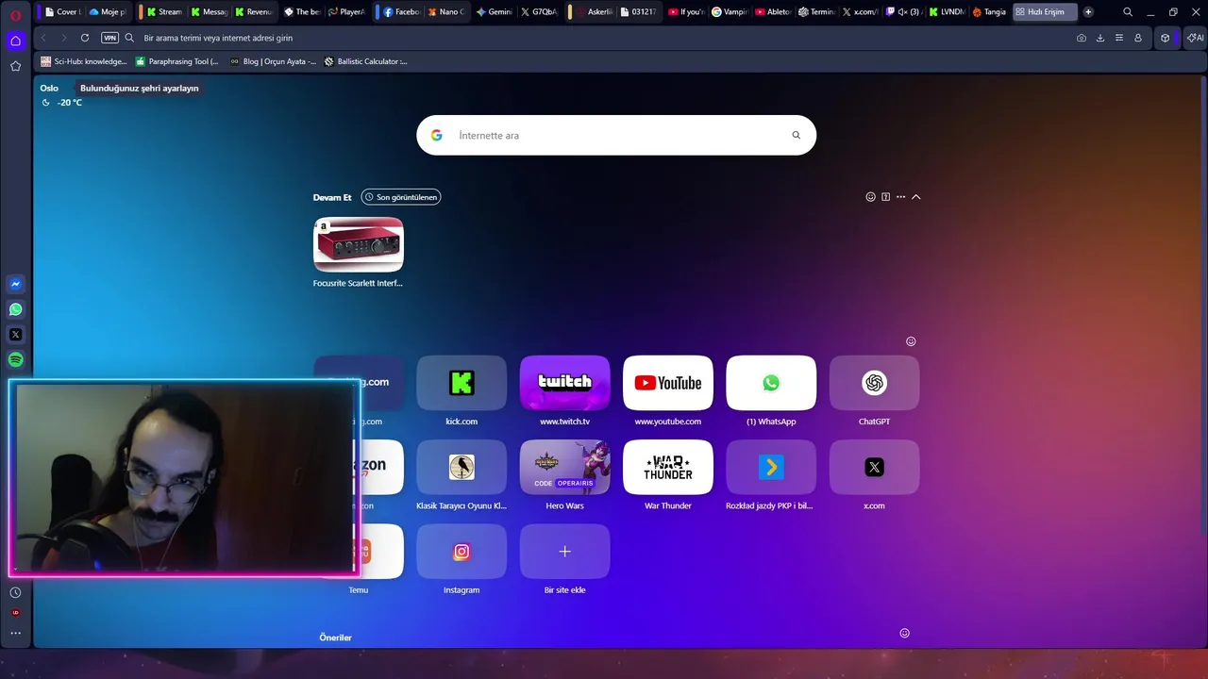Open the downloads panel icon
The width and height of the screenshot is (1208, 679).
coord(1099,38)
